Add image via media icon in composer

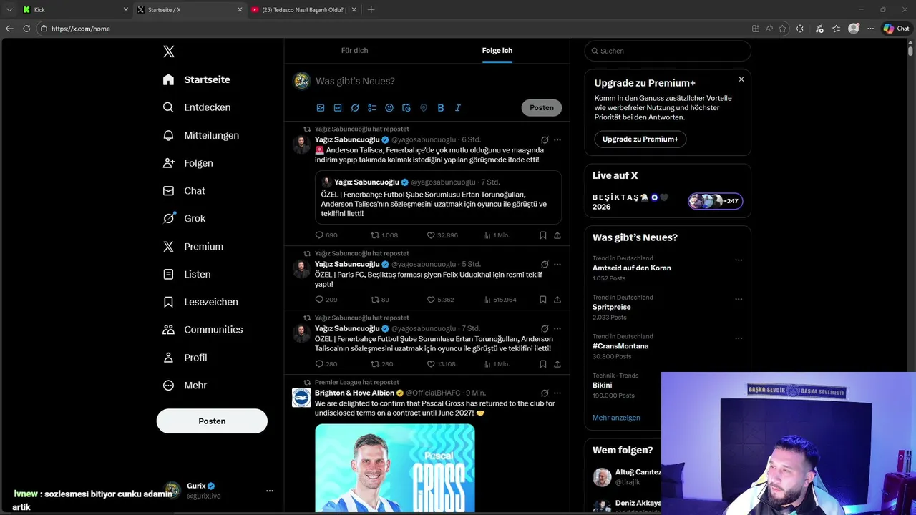point(321,108)
